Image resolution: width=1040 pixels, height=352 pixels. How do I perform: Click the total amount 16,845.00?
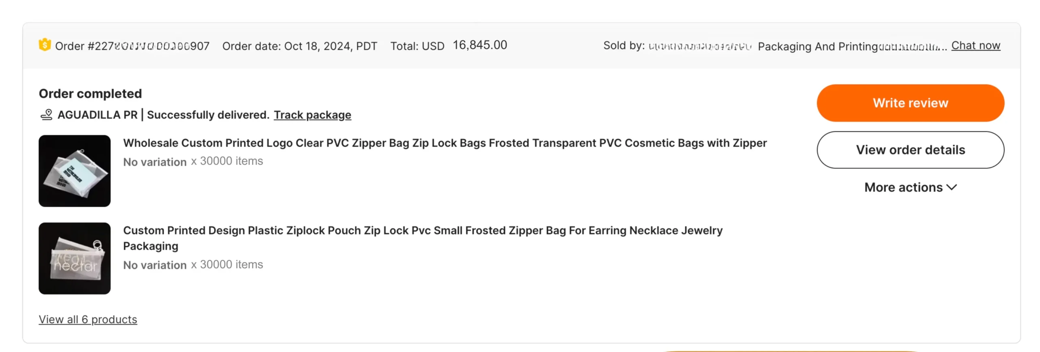point(479,45)
